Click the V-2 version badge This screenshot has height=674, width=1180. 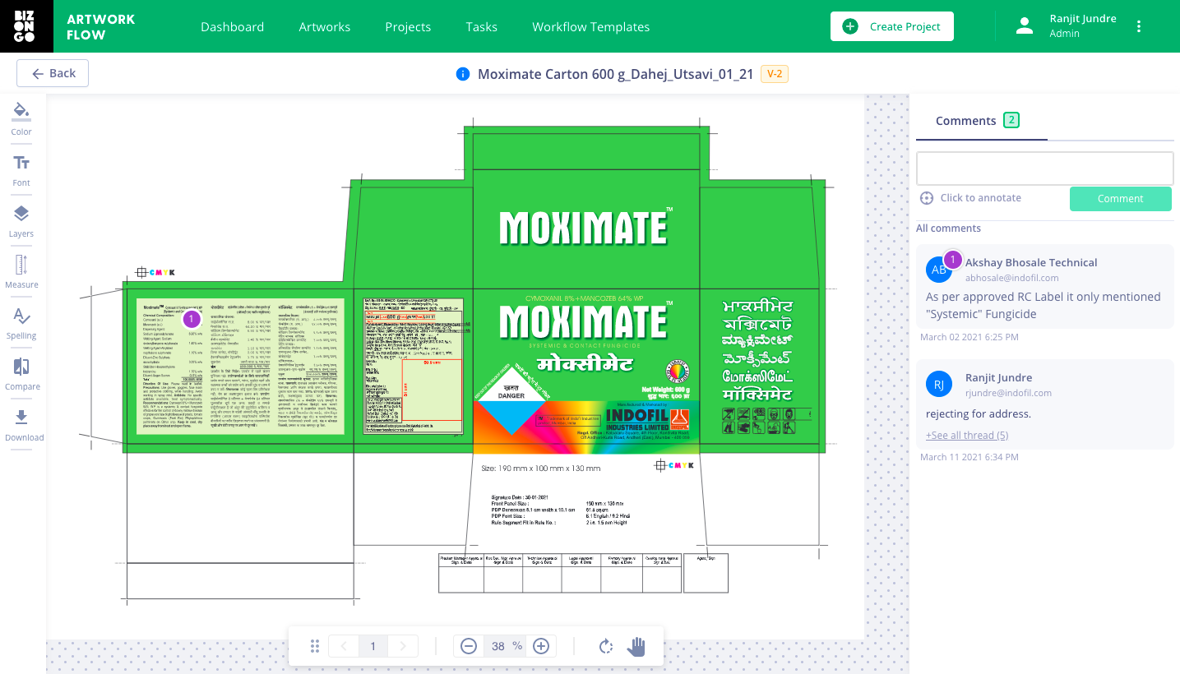click(775, 74)
